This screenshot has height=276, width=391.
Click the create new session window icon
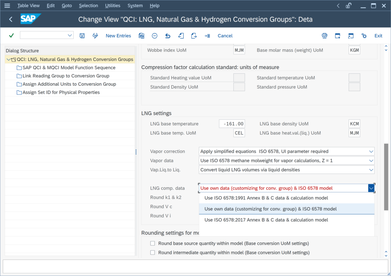pos(338,36)
